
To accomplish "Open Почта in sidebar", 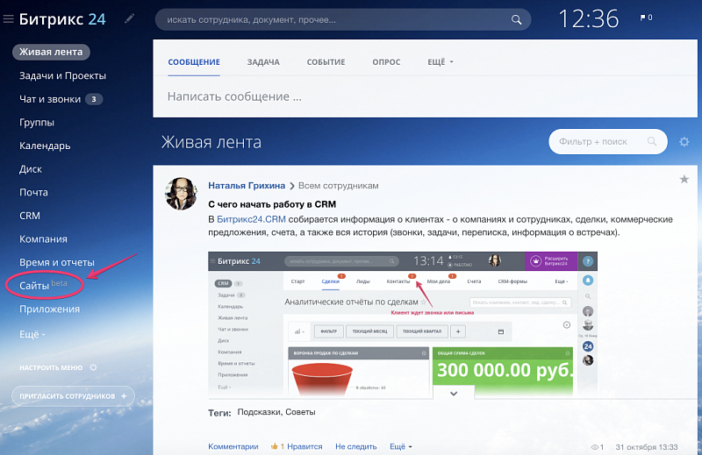I will 33,192.
